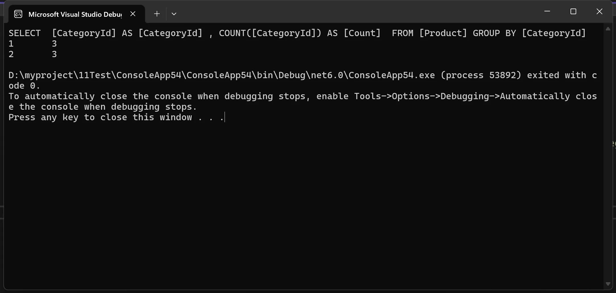
Task: Click the scrollbar up arrow
Action: coord(608,29)
